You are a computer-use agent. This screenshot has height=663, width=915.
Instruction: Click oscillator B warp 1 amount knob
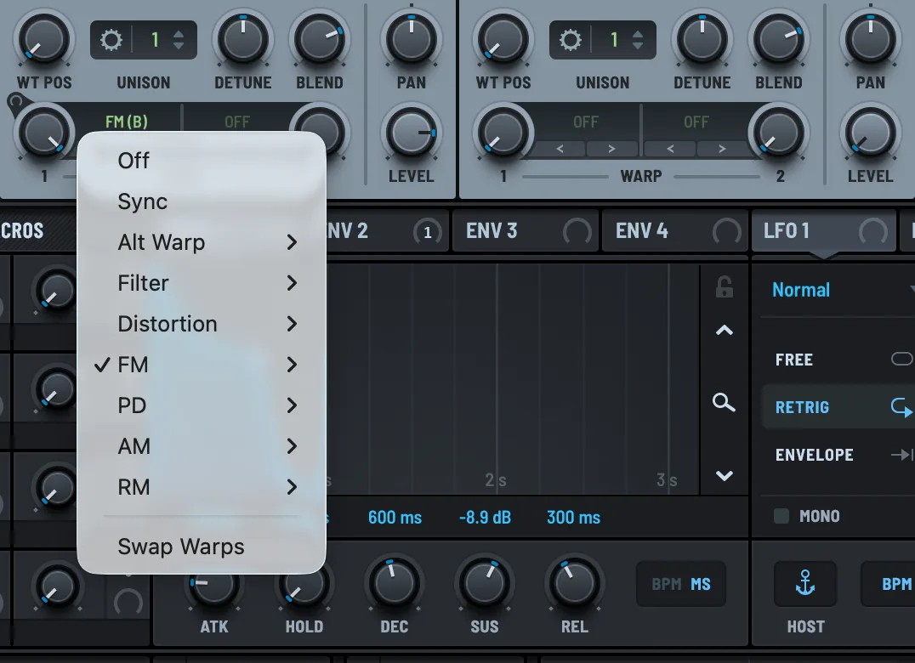tap(503, 133)
